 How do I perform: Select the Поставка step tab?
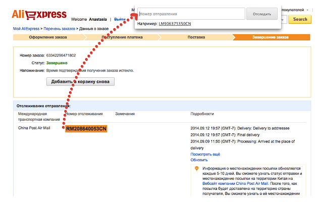coord(196,37)
